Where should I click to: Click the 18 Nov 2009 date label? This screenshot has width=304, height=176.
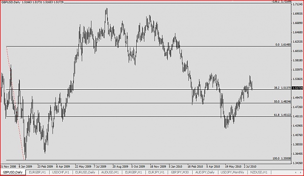point(158,166)
